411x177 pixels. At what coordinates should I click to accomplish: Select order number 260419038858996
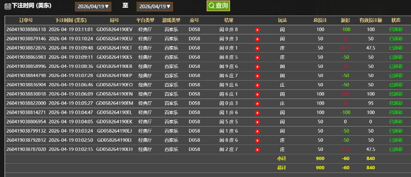click(26, 66)
